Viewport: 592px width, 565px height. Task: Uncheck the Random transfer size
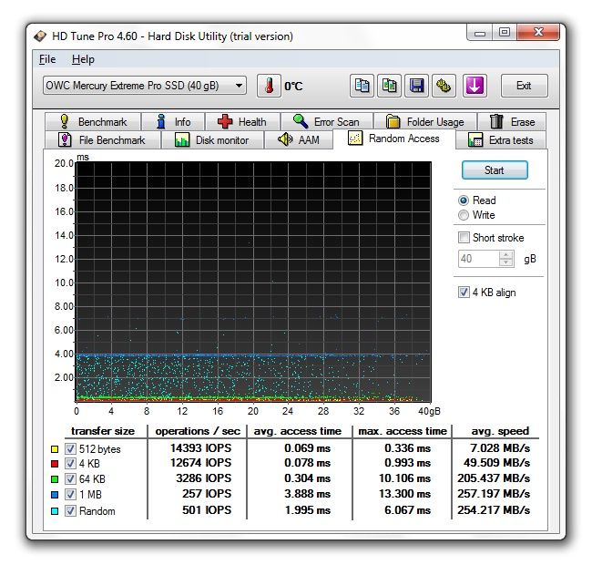[x=70, y=511]
